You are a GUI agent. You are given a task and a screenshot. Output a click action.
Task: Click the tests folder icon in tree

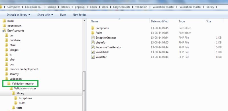[x=13, y=108]
